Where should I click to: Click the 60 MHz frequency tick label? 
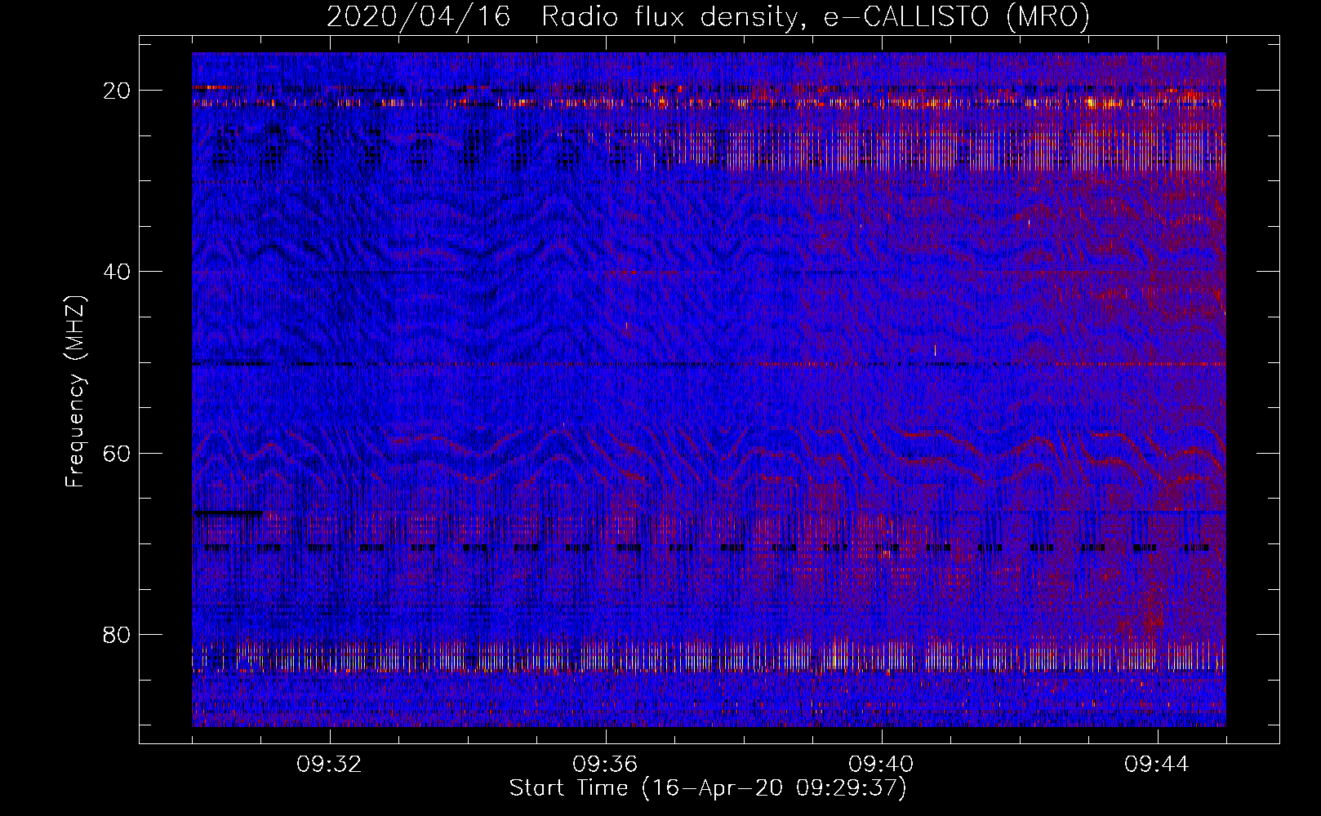pyautogui.click(x=117, y=453)
